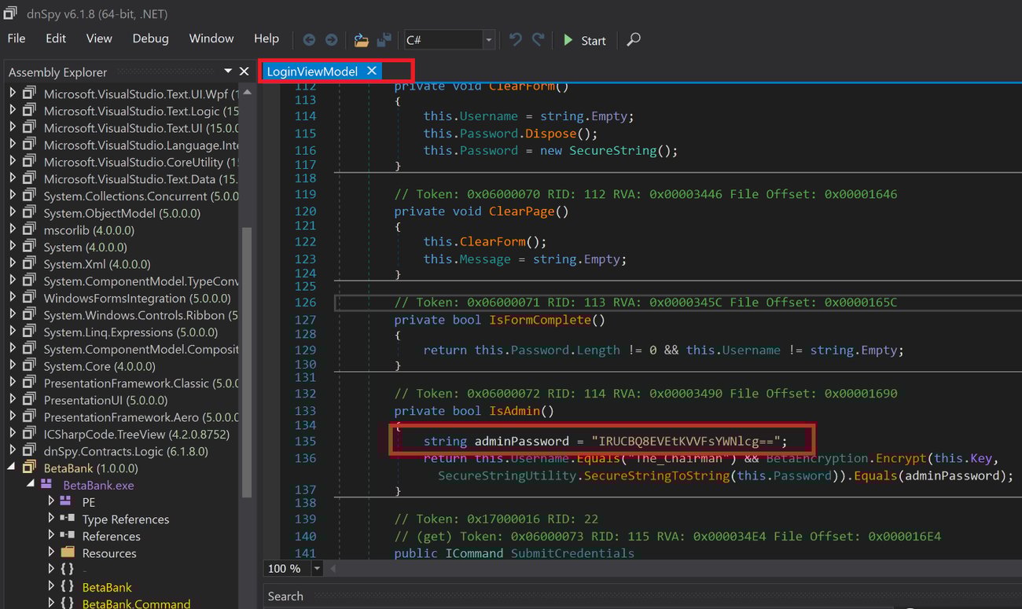
Task: Open the Help menu
Action: coord(267,38)
